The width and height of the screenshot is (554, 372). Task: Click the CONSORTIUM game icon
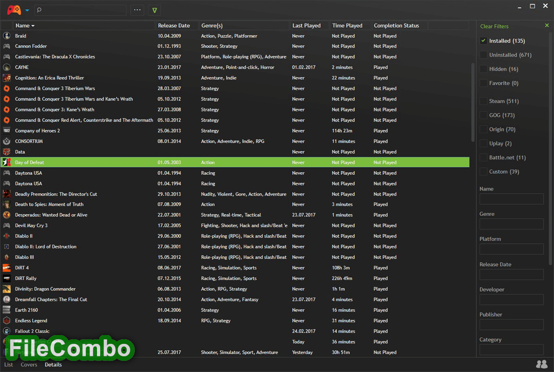coord(6,141)
